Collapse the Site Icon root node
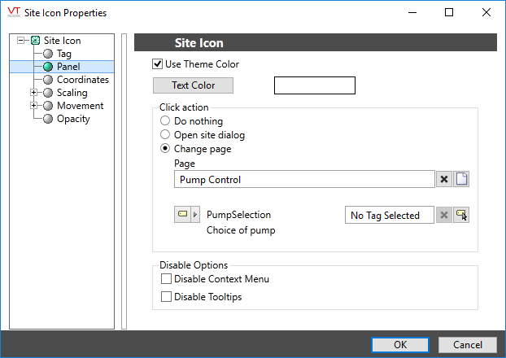This screenshot has height=358, width=506. pyautogui.click(x=20, y=41)
